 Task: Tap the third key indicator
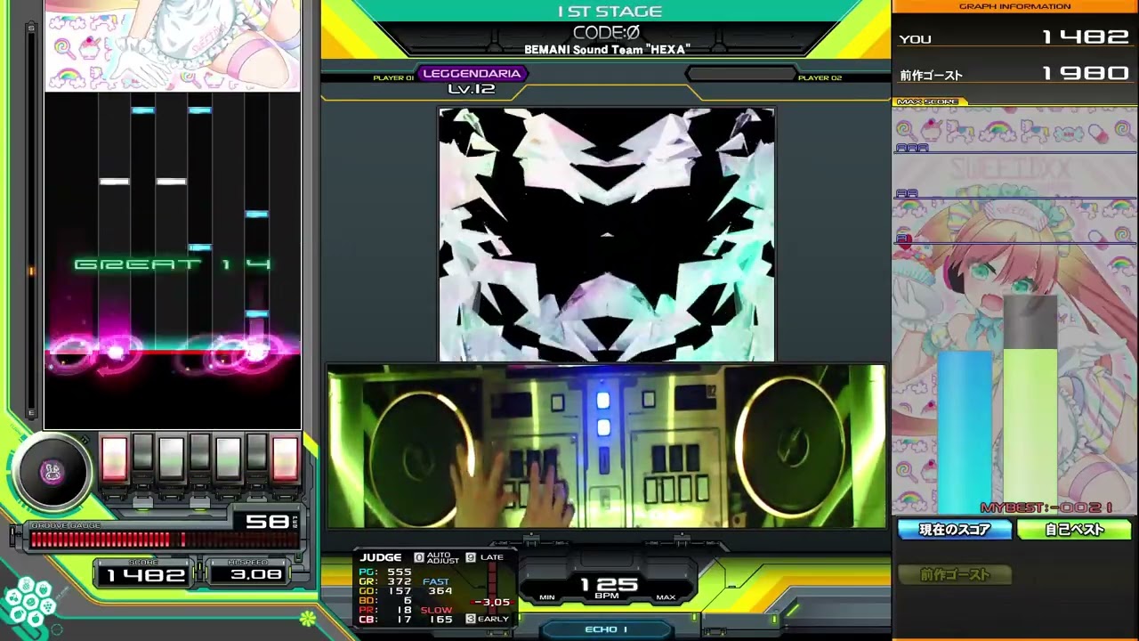pyautogui.click(x=172, y=458)
